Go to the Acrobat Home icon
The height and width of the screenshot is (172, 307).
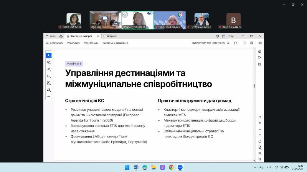(61, 36)
